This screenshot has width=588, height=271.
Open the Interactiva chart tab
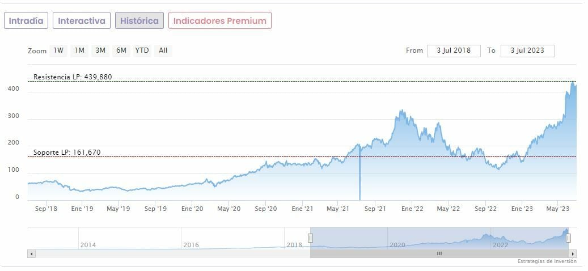click(82, 21)
